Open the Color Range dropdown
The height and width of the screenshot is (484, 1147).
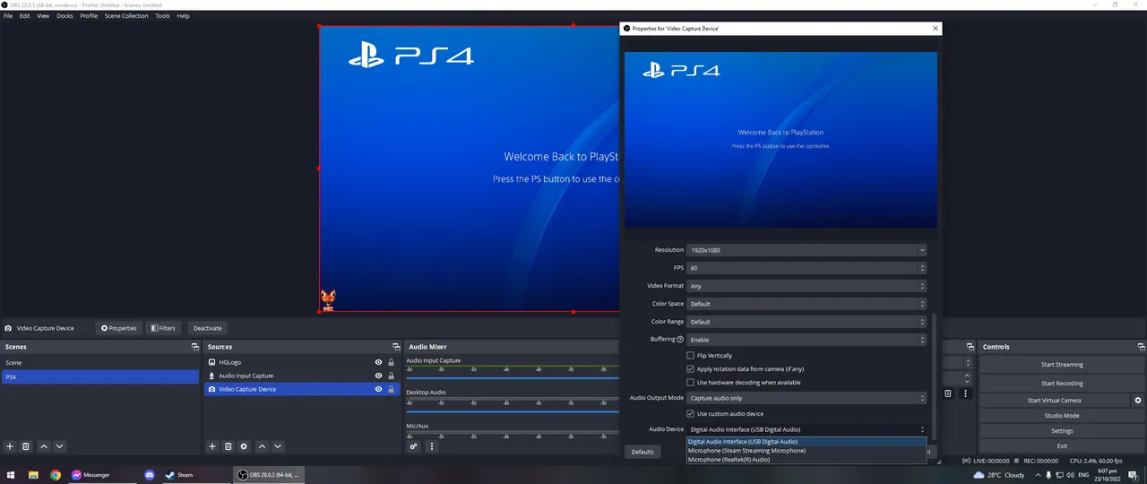[806, 322]
